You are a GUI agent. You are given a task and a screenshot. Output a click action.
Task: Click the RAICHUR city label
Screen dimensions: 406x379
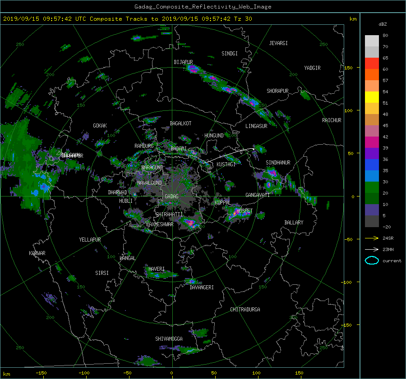tap(332, 120)
